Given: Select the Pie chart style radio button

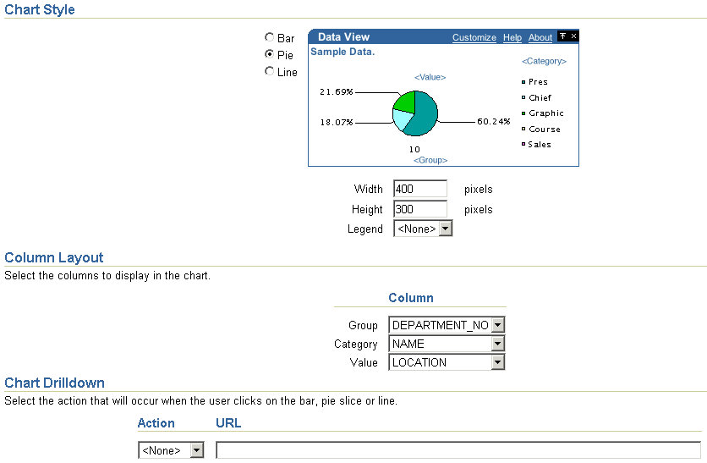Looking at the screenshot, I should (x=269, y=54).
